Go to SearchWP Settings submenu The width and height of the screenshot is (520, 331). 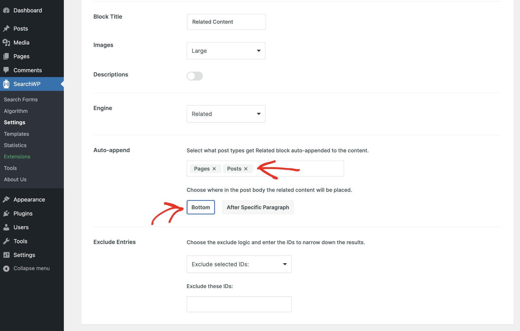point(15,122)
